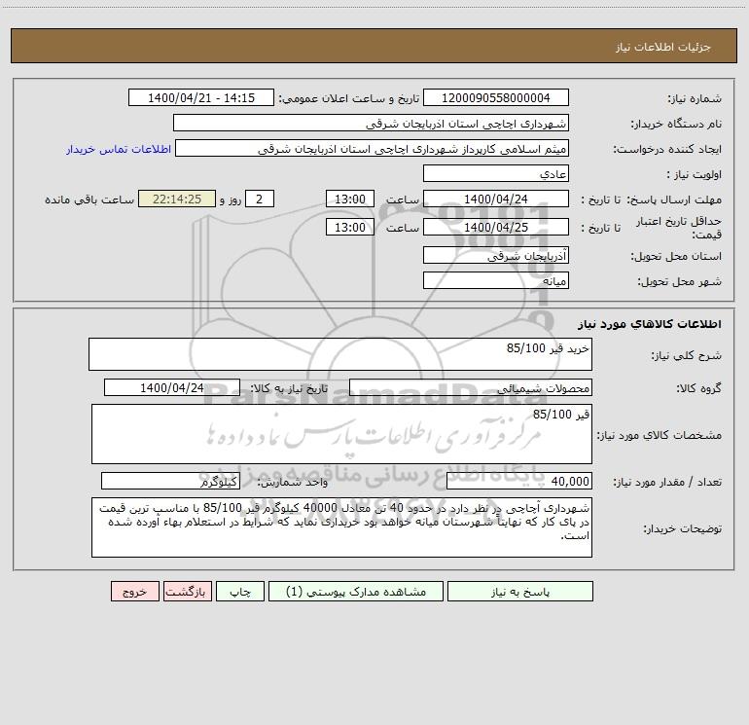The height and width of the screenshot is (725, 749).
Task: Click general description field 'خرید قیر 85/100'
Action: (340, 354)
